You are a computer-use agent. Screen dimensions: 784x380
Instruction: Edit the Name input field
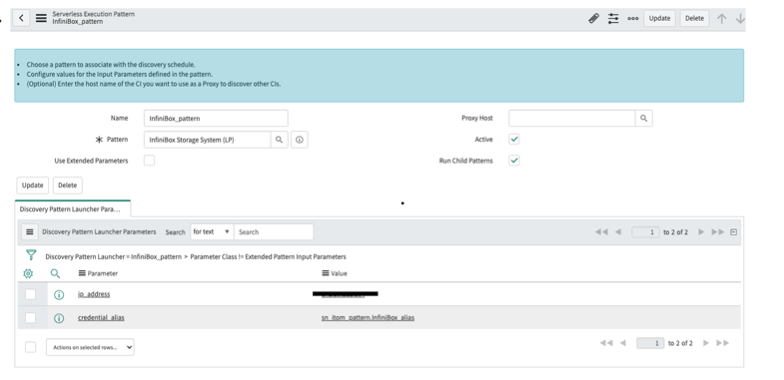[216, 119]
